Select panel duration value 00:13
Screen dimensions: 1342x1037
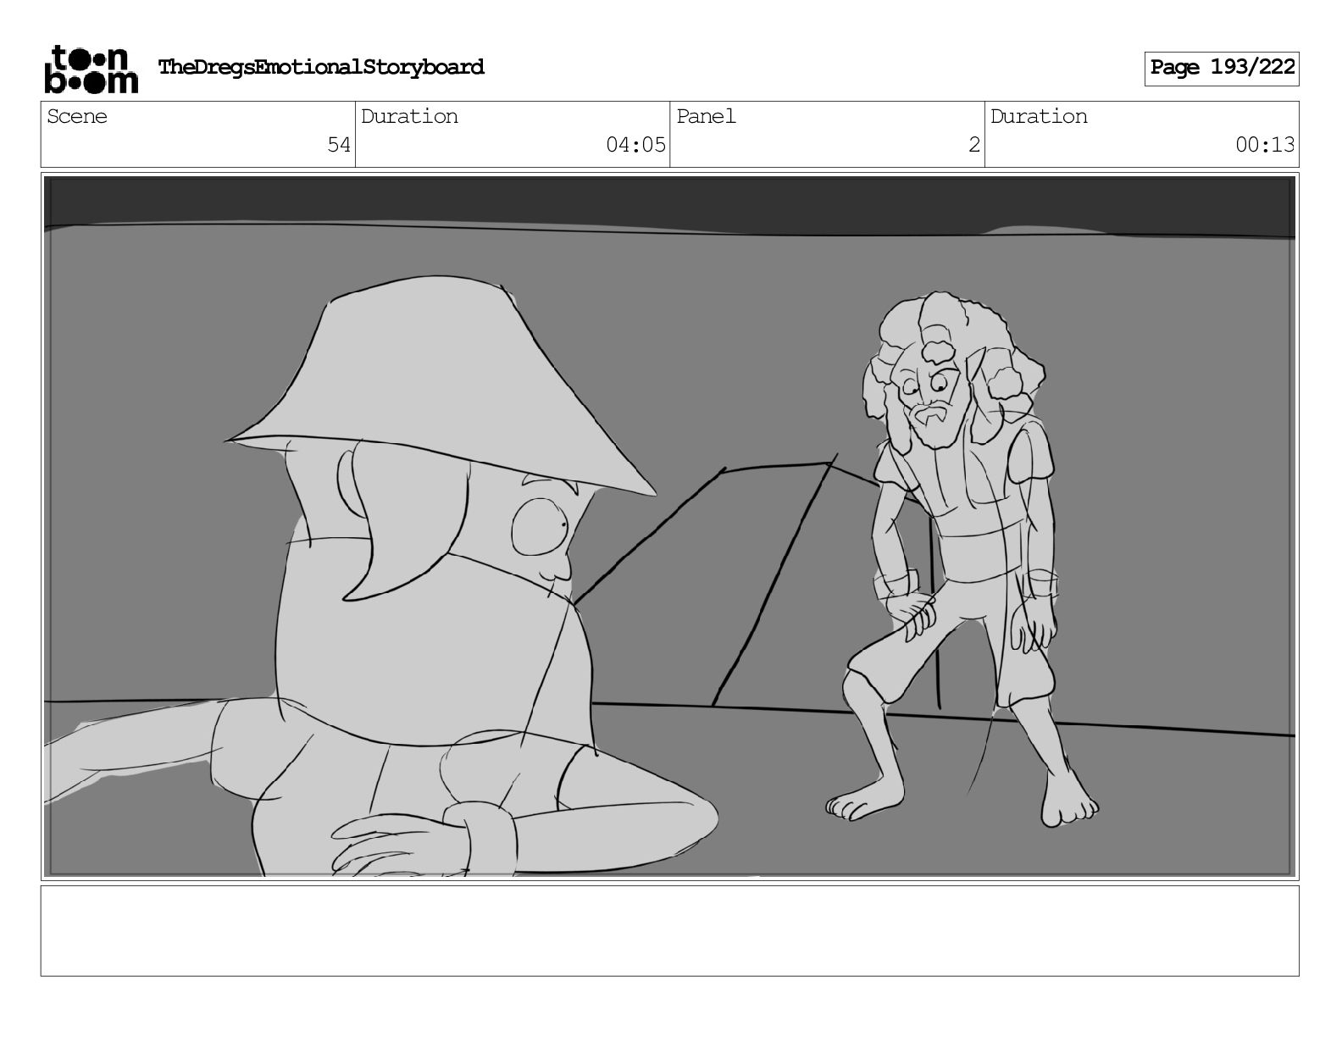click(1265, 146)
